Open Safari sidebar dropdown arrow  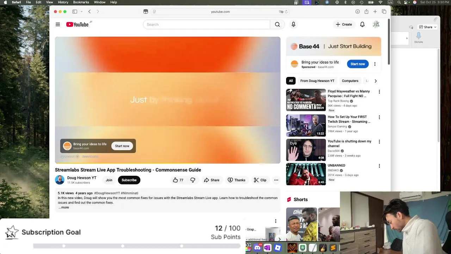click(x=81, y=12)
